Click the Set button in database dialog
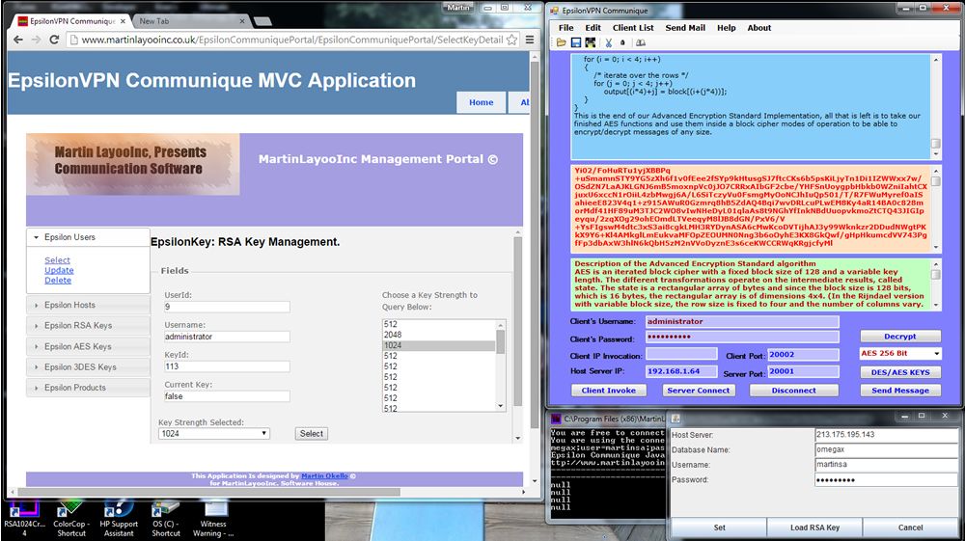 [720, 527]
